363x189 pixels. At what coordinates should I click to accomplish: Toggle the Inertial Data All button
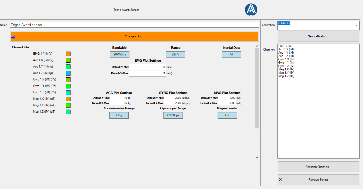pos(231,54)
